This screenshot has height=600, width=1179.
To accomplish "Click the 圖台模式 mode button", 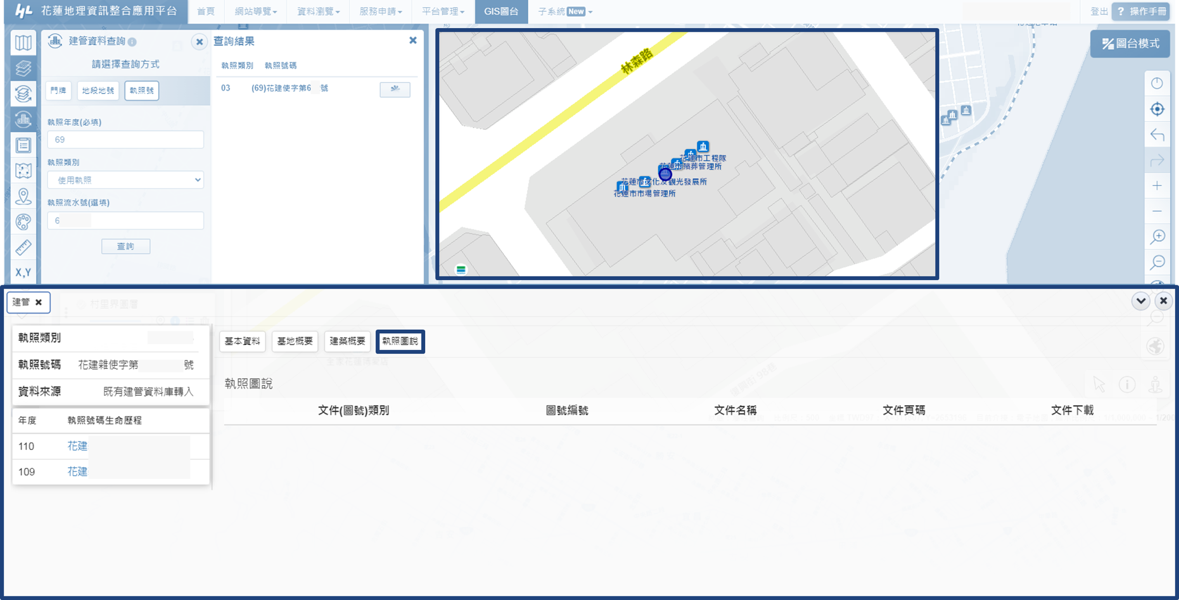I will coord(1130,43).
